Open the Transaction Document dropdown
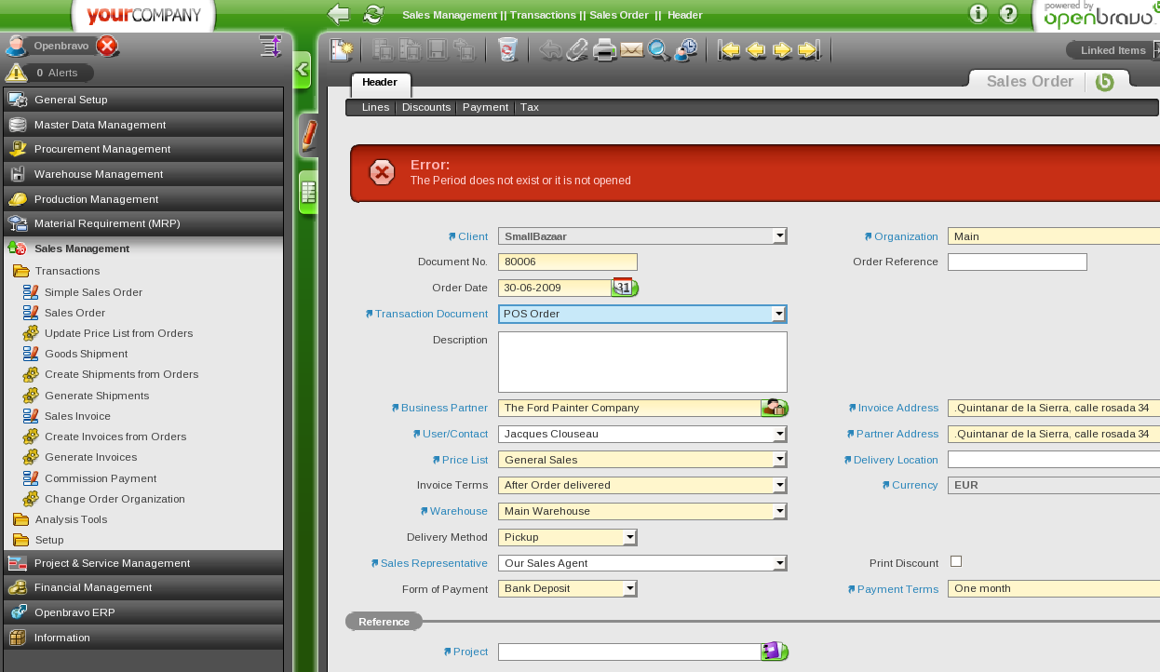1160x672 pixels. pyautogui.click(x=779, y=314)
